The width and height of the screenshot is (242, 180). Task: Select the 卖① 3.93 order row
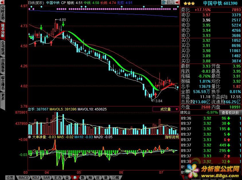click(211, 35)
